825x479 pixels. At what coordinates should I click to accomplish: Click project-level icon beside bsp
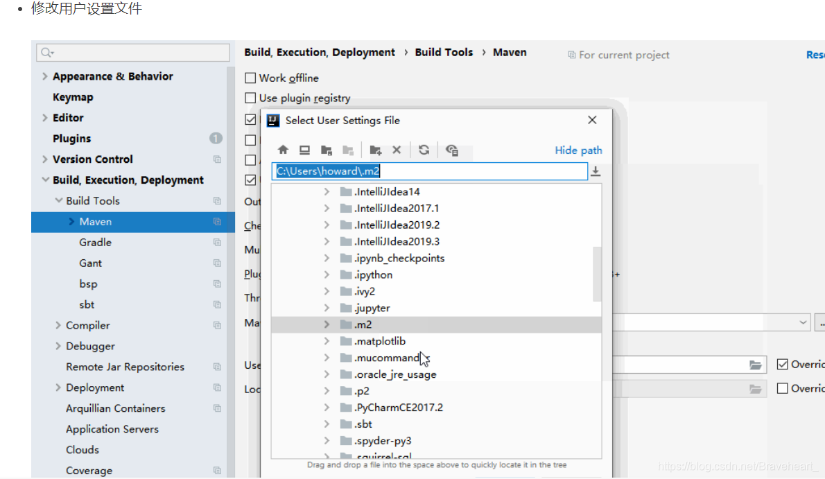coord(217,284)
